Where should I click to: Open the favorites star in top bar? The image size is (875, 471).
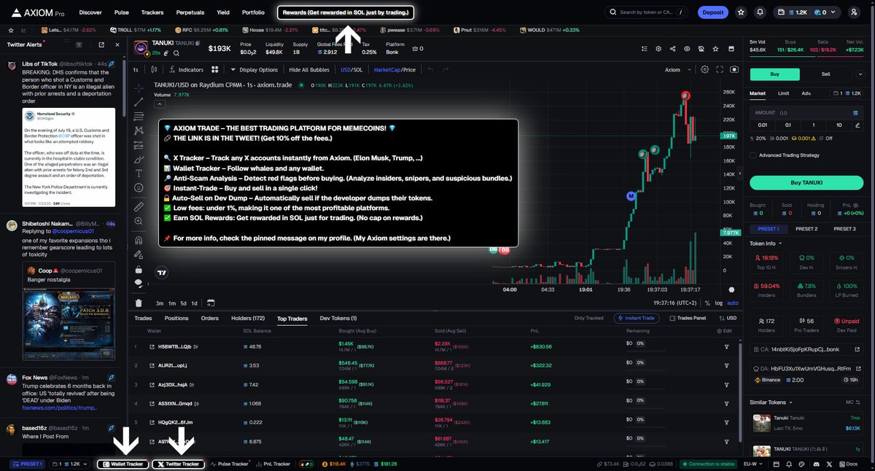pyautogui.click(x=741, y=12)
